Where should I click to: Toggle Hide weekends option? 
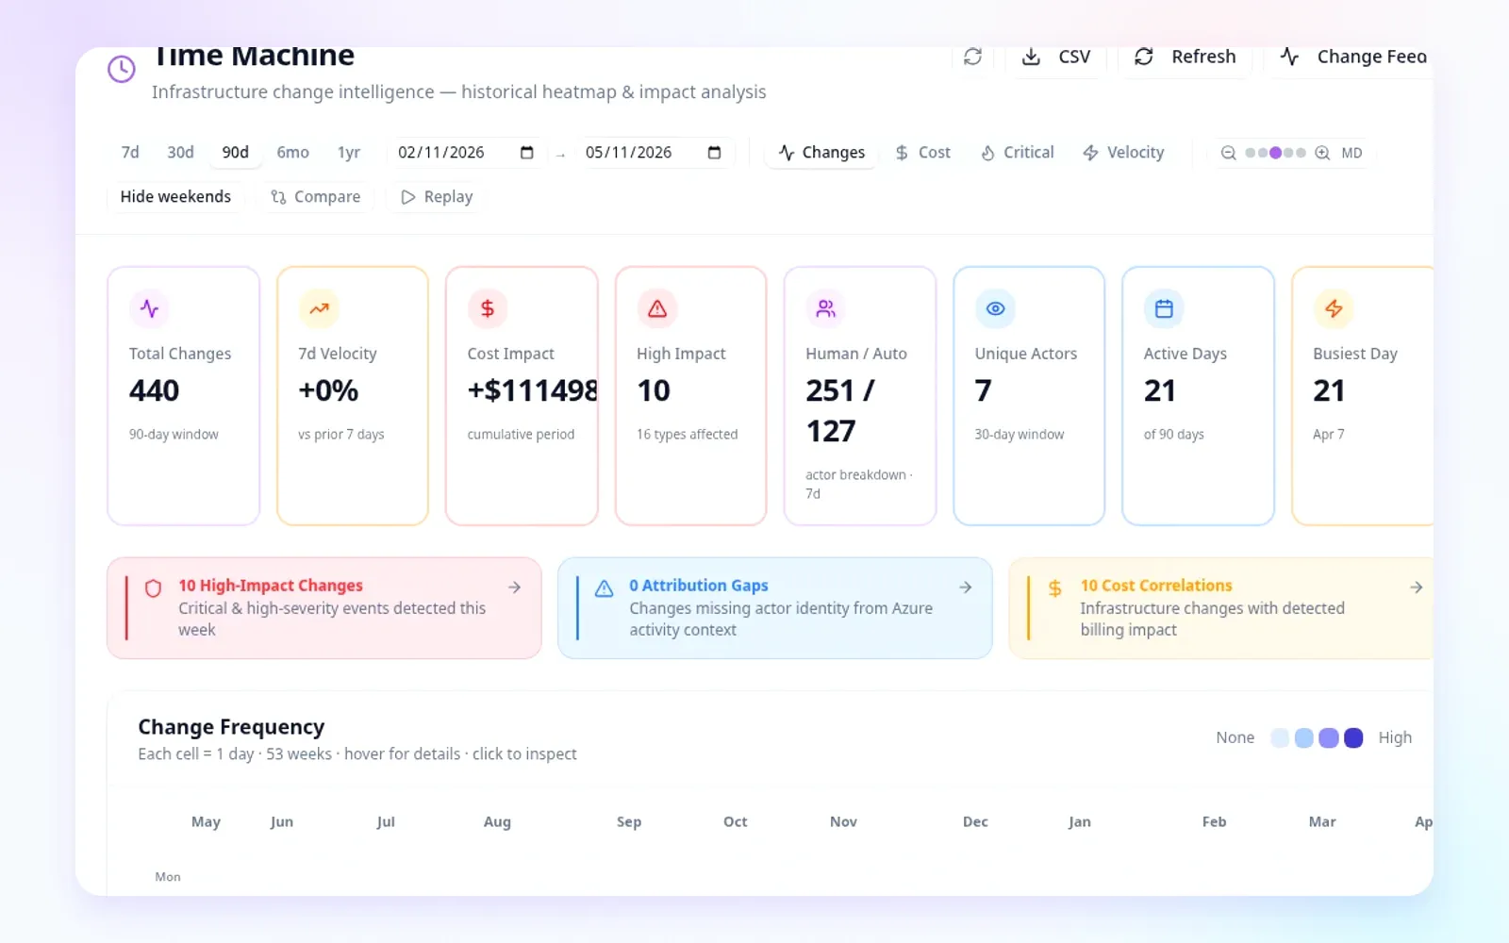(175, 197)
